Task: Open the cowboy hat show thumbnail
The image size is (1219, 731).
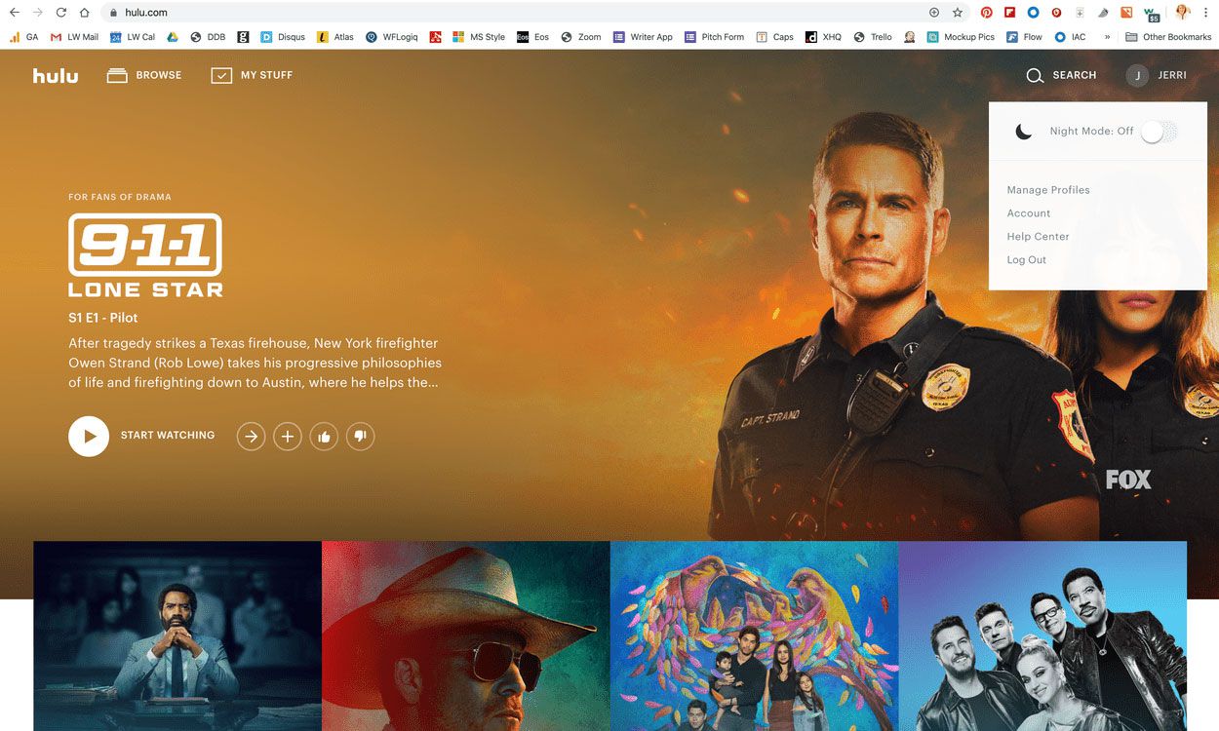Action: (x=465, y=635)
